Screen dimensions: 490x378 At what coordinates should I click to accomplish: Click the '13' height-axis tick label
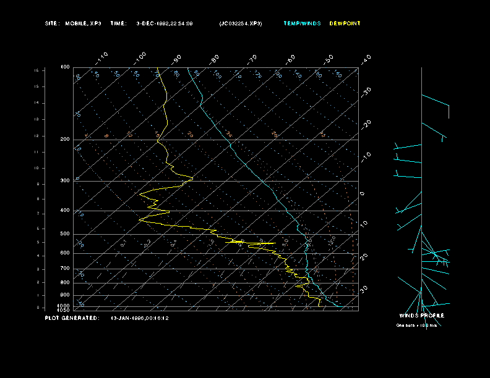37,119
